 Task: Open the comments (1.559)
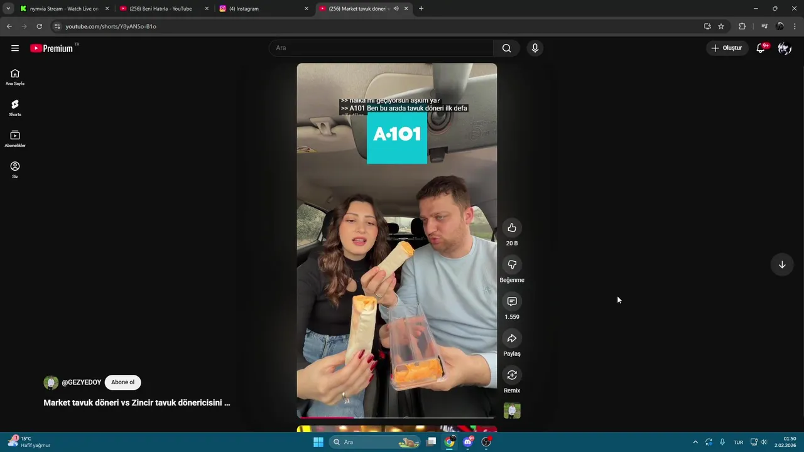pyautogui.click(x=512, y=301)
